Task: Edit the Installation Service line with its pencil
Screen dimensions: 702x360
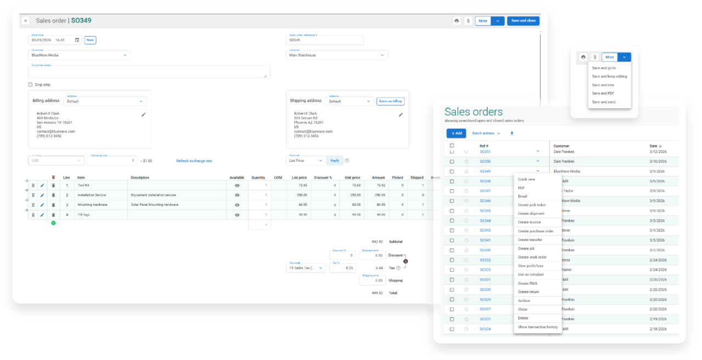Action: [x=43, y=195]
